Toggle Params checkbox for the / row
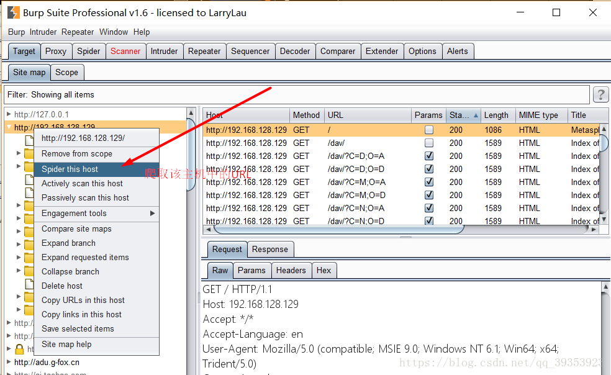The width and height of the screenshot is (611, 375). pyautogui.click(x=429, y=130)
